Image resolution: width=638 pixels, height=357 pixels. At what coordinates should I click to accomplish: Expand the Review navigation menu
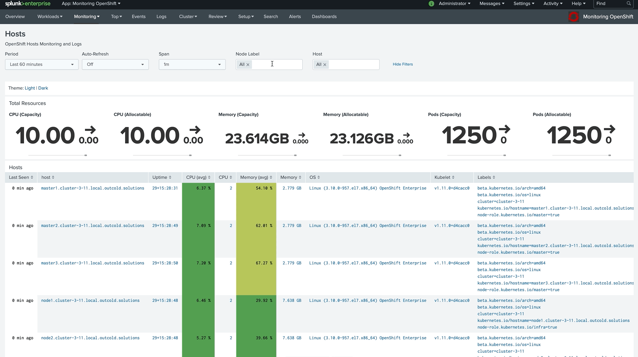pos(218,17)
